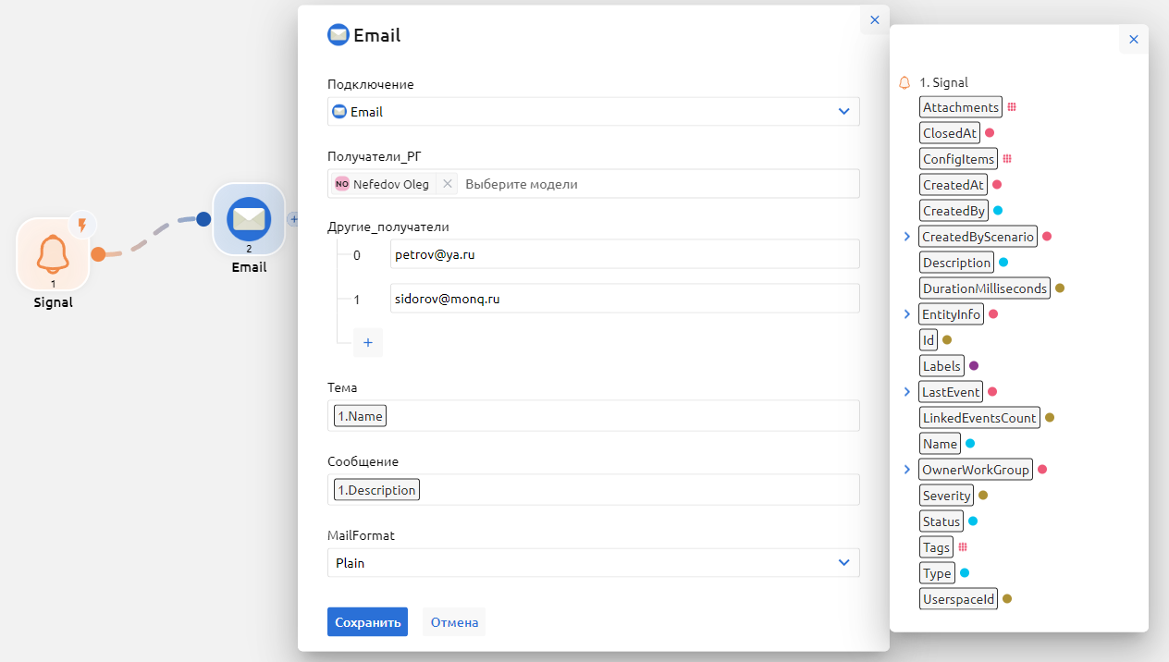Expand the OwnerWorkGroup variable node
Screen dimensions: 1169x662
point(907,470)
